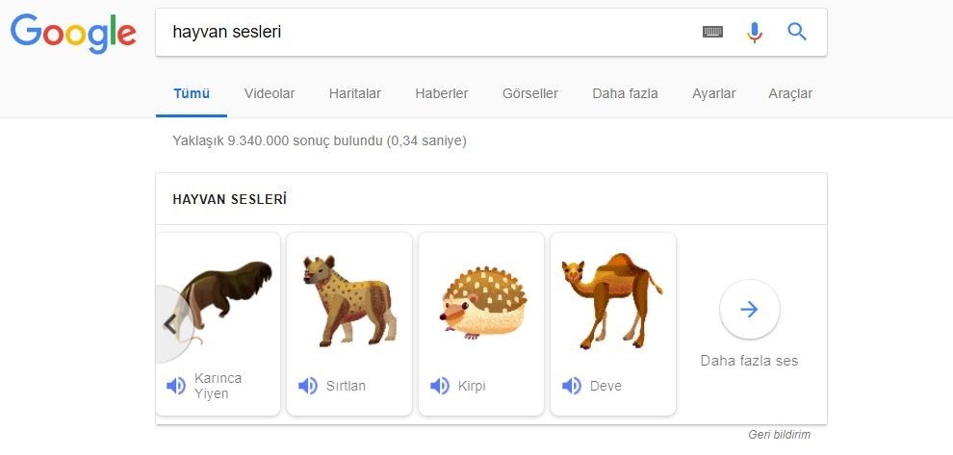This screenshot has width=953, height=455.
Task: Click the Google logo
Action: [x=73, y=33]
